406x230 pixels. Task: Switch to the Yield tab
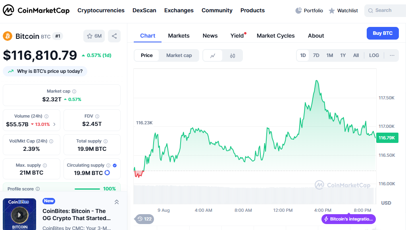(x=237, y=36)
